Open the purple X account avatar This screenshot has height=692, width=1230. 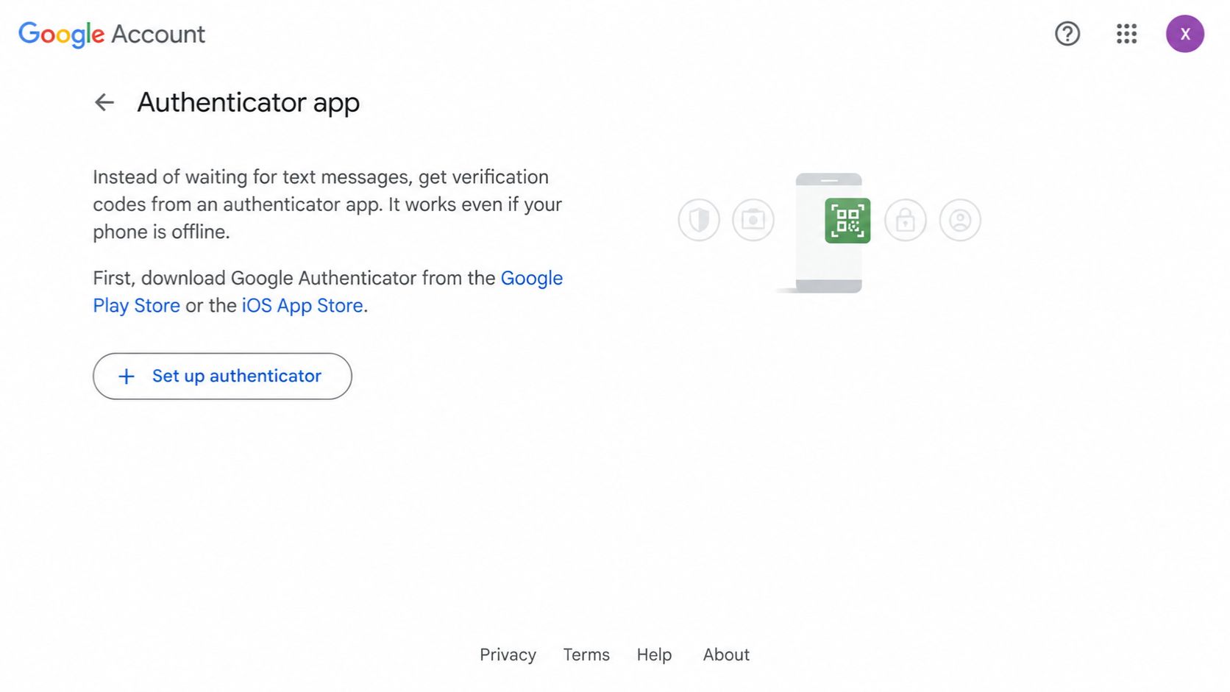[x=1184, y=34]
